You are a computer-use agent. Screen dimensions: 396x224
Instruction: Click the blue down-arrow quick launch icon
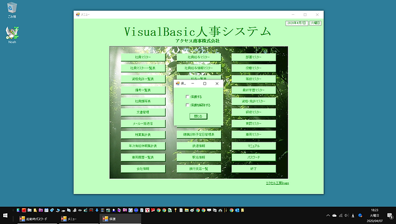click(97, 210)
